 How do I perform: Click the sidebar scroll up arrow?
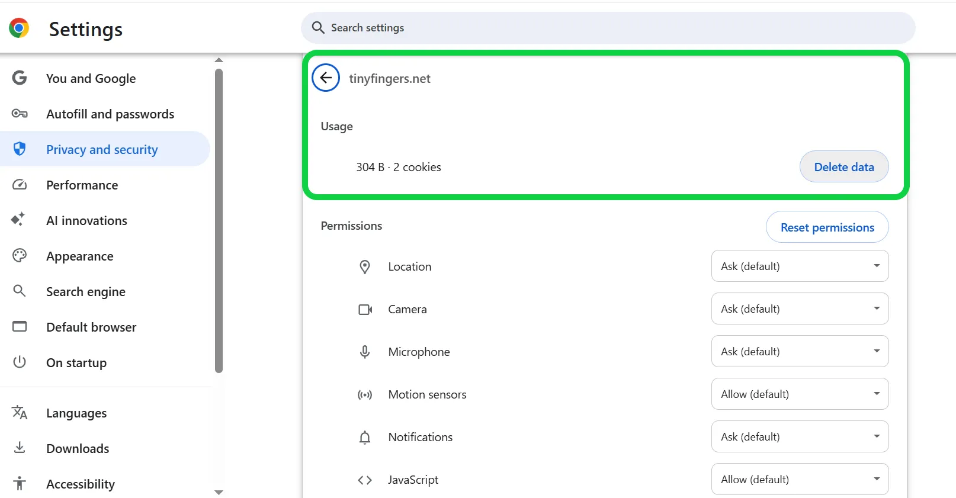click(219, 60)
